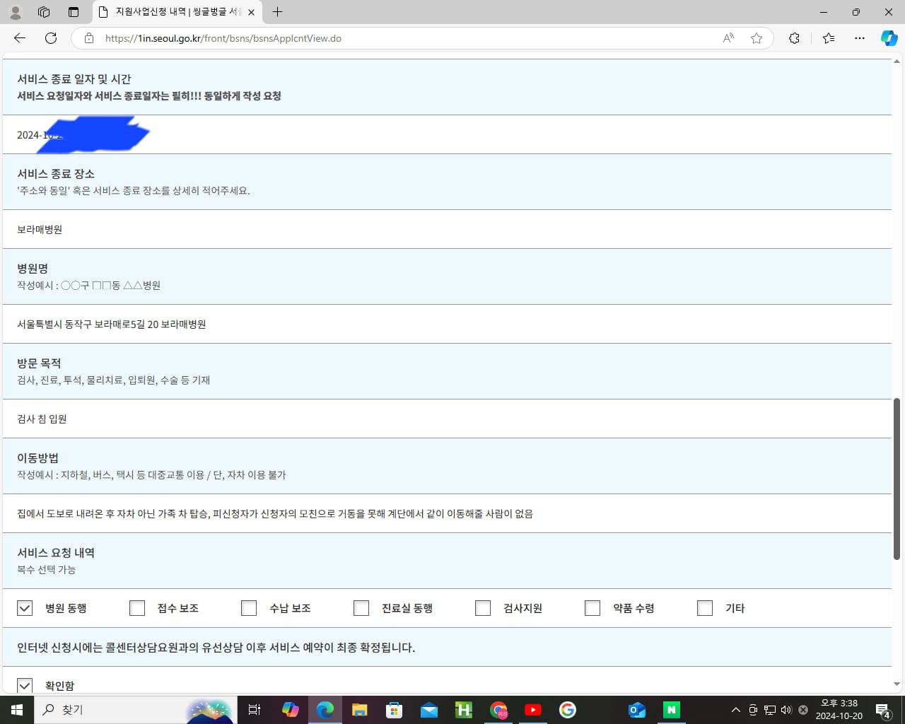Open the notification center icon

882,710
